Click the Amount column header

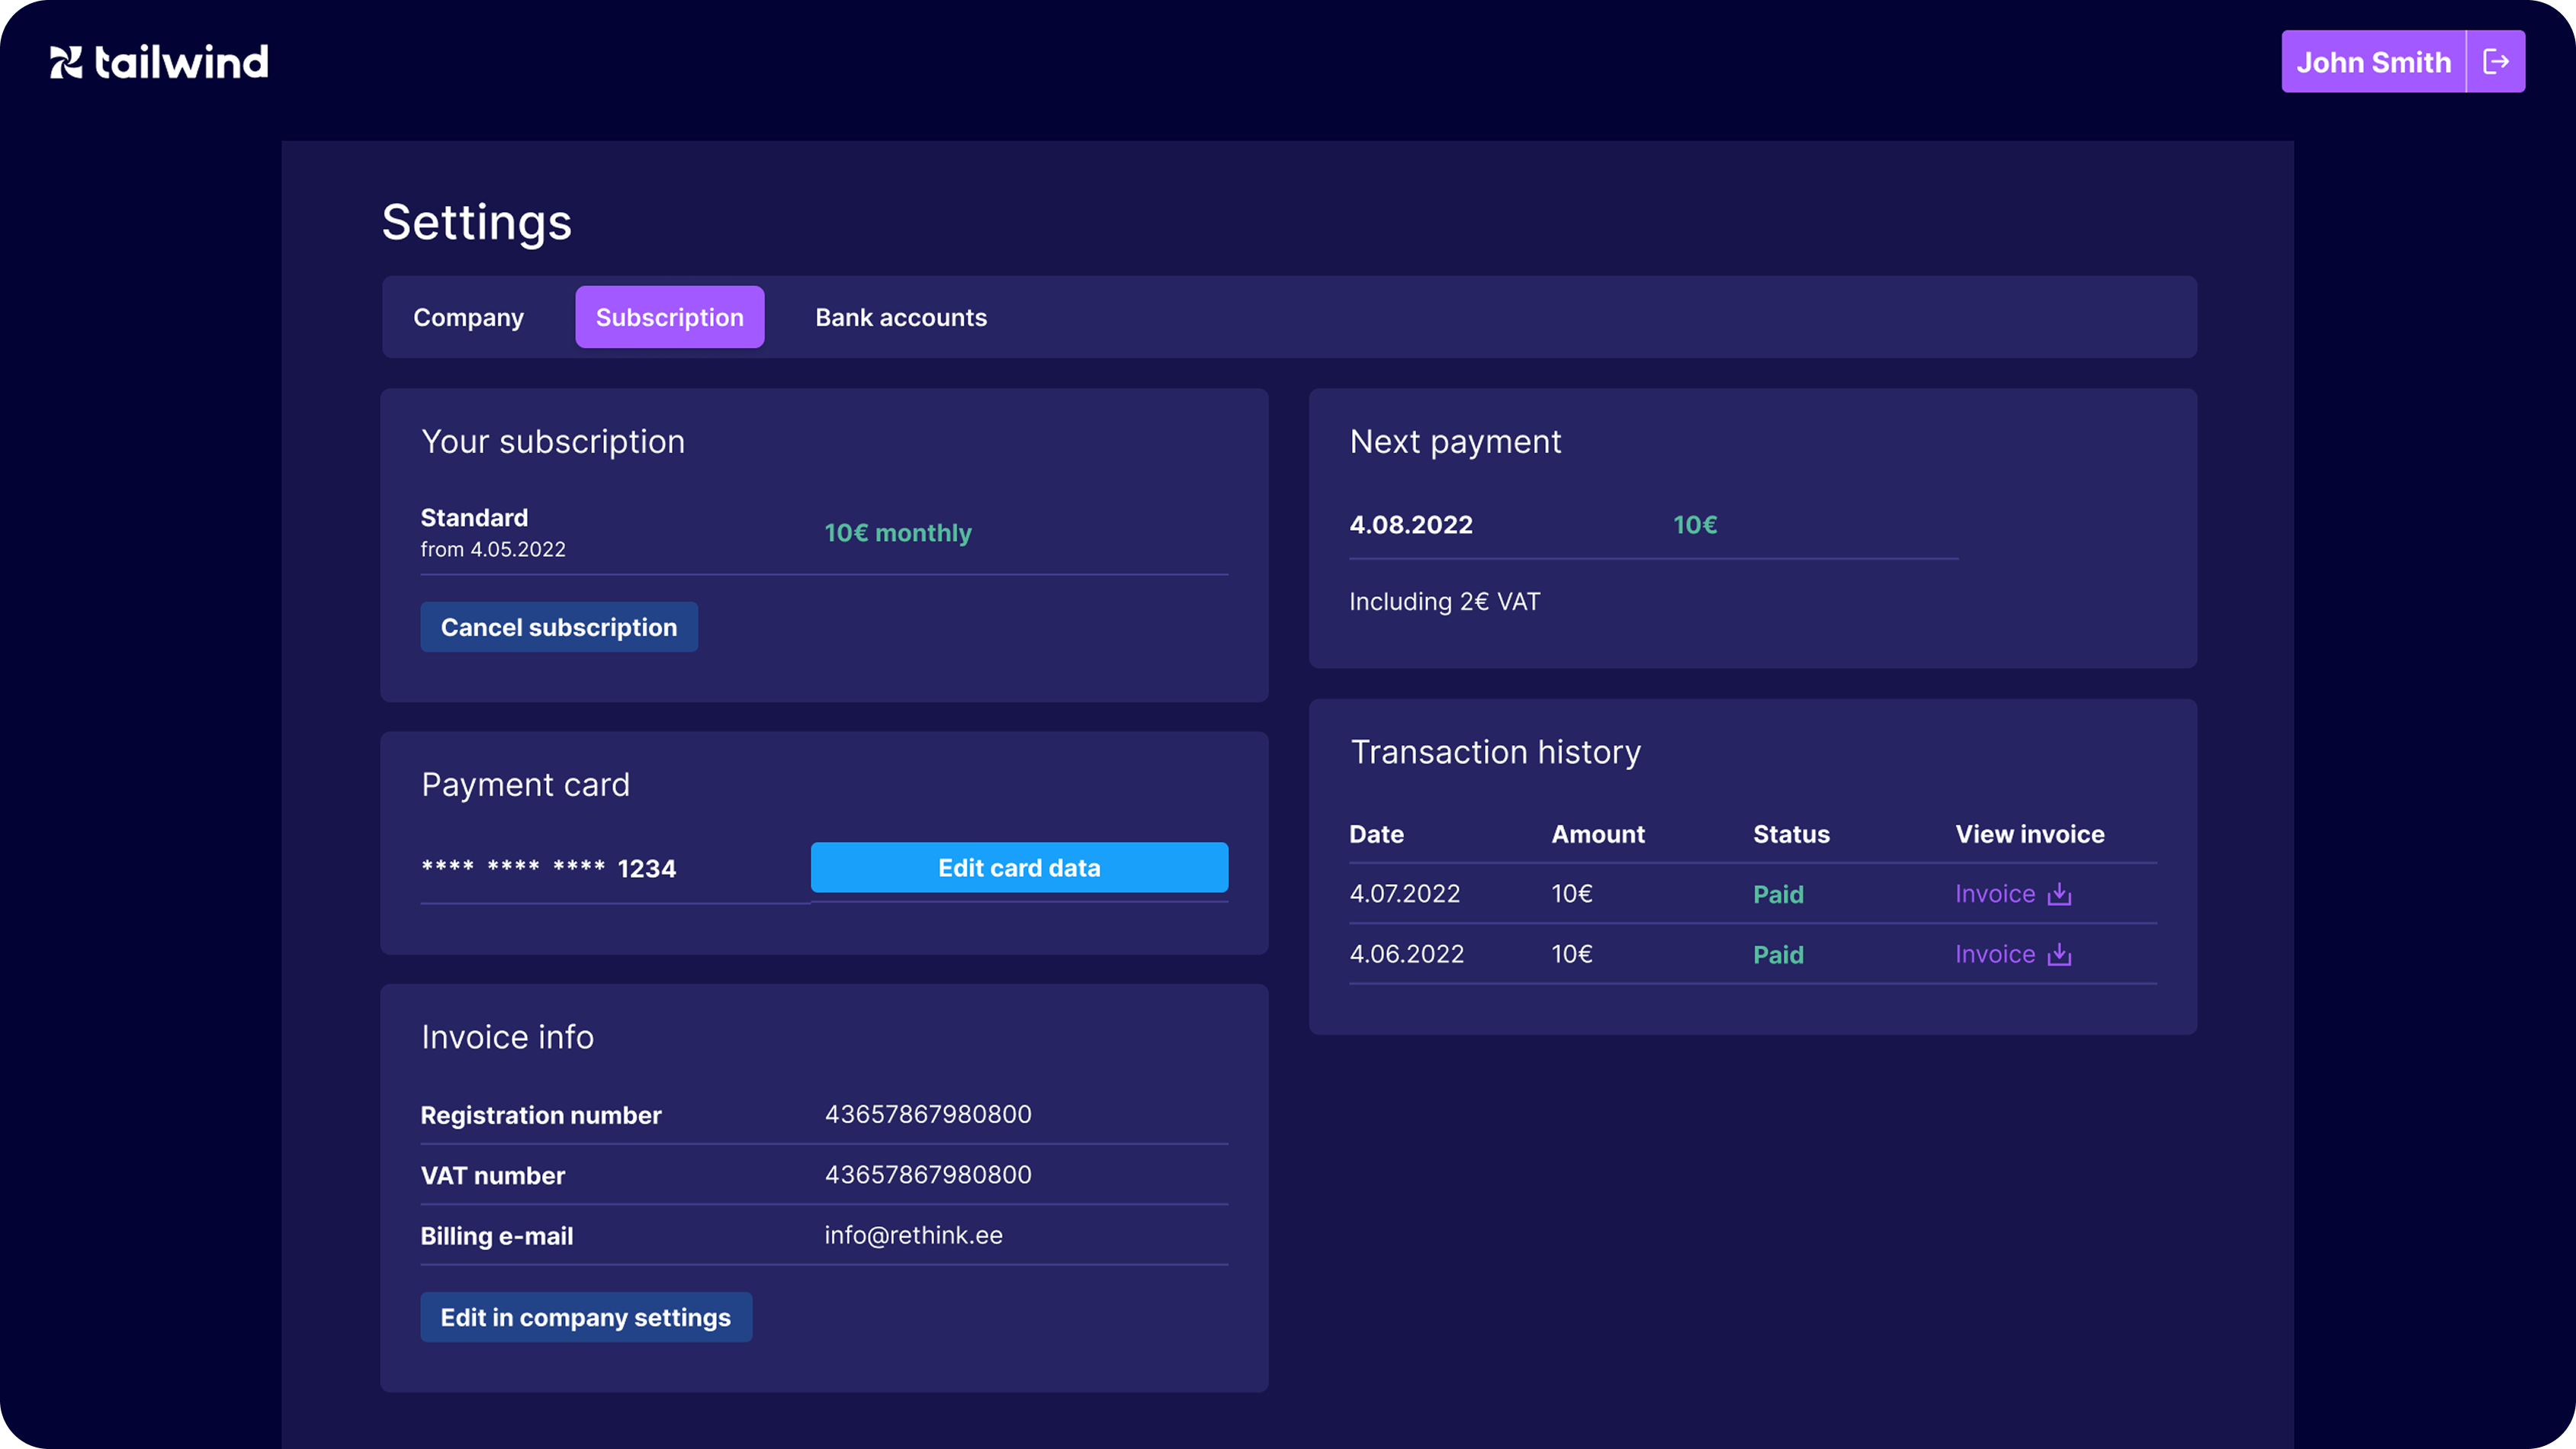point(1598,834)
